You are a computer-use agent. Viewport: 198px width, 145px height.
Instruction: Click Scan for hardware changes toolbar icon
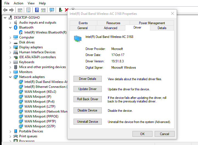pos(52,10)
